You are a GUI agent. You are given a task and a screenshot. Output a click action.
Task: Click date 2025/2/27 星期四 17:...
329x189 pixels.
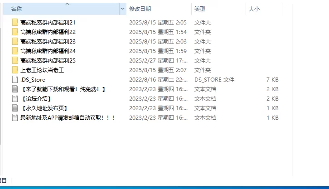(159, 61)
